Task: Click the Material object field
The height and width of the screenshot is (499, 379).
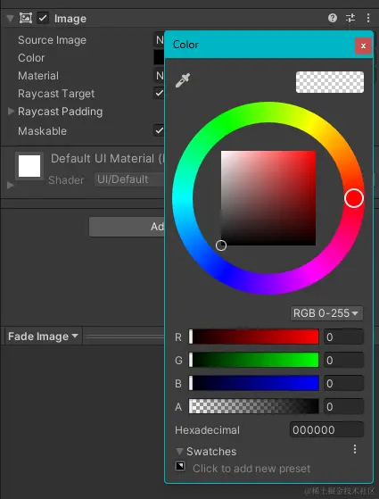Action: click(159, 75)
